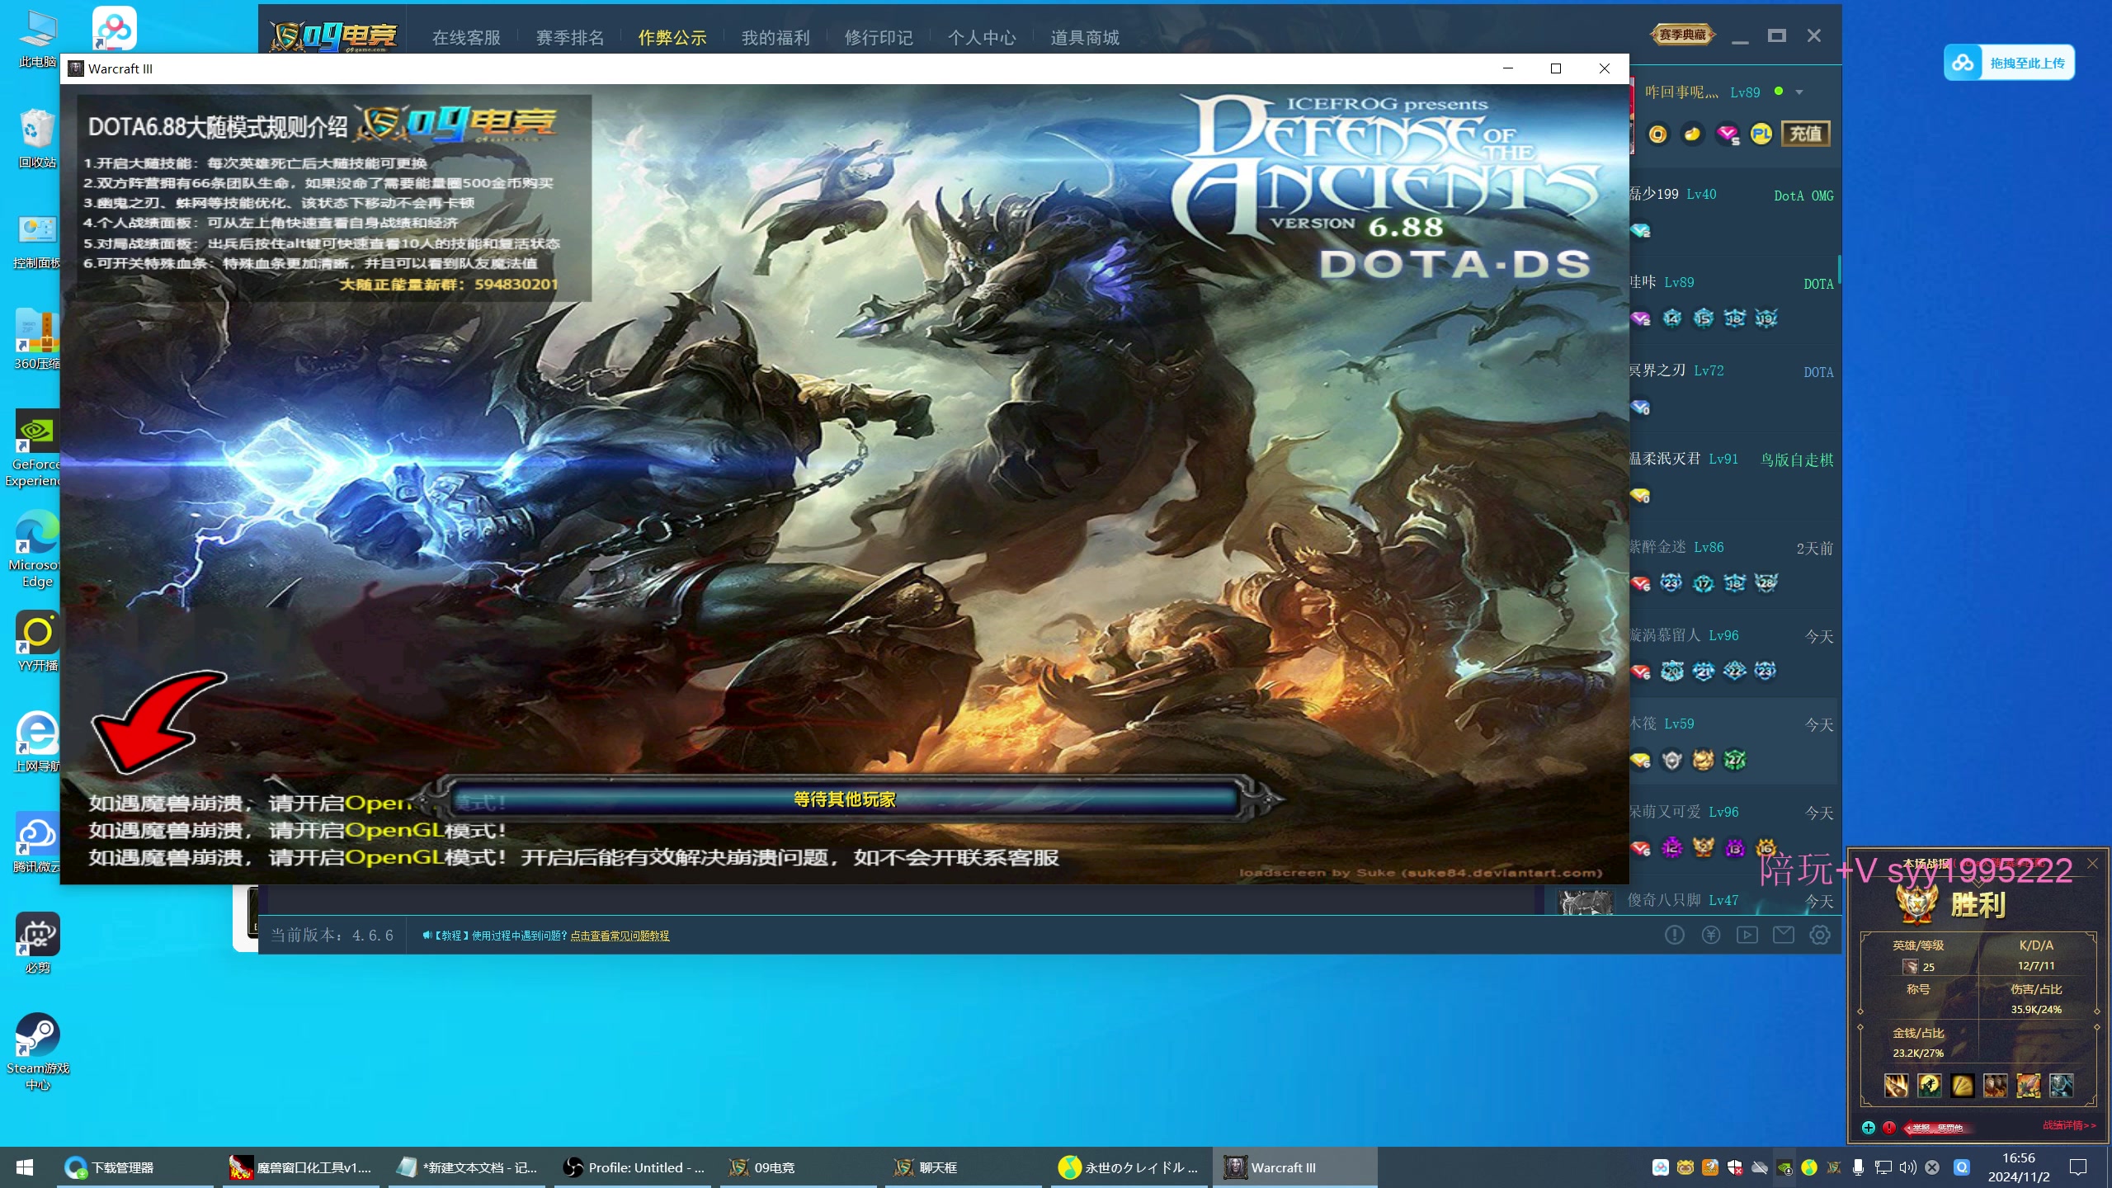Viewport: 2112px width, 1188px height.
Task: Open the 赛季排名 tab
Action: (569, 38)
